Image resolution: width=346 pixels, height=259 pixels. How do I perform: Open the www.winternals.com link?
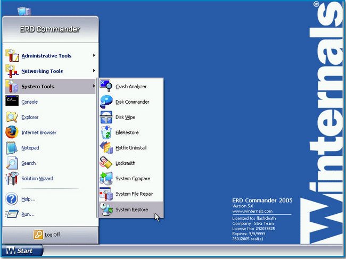click(x=252, y=211)
